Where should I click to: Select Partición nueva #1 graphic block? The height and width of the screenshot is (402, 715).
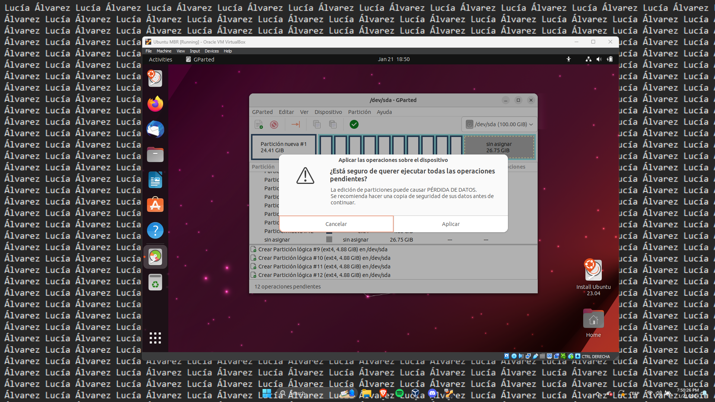click(283, 147)
